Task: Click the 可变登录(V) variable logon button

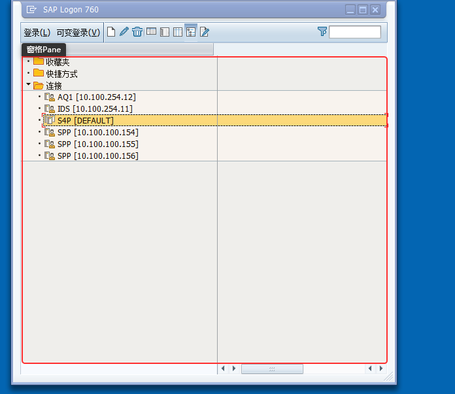Action: [78, 33]
